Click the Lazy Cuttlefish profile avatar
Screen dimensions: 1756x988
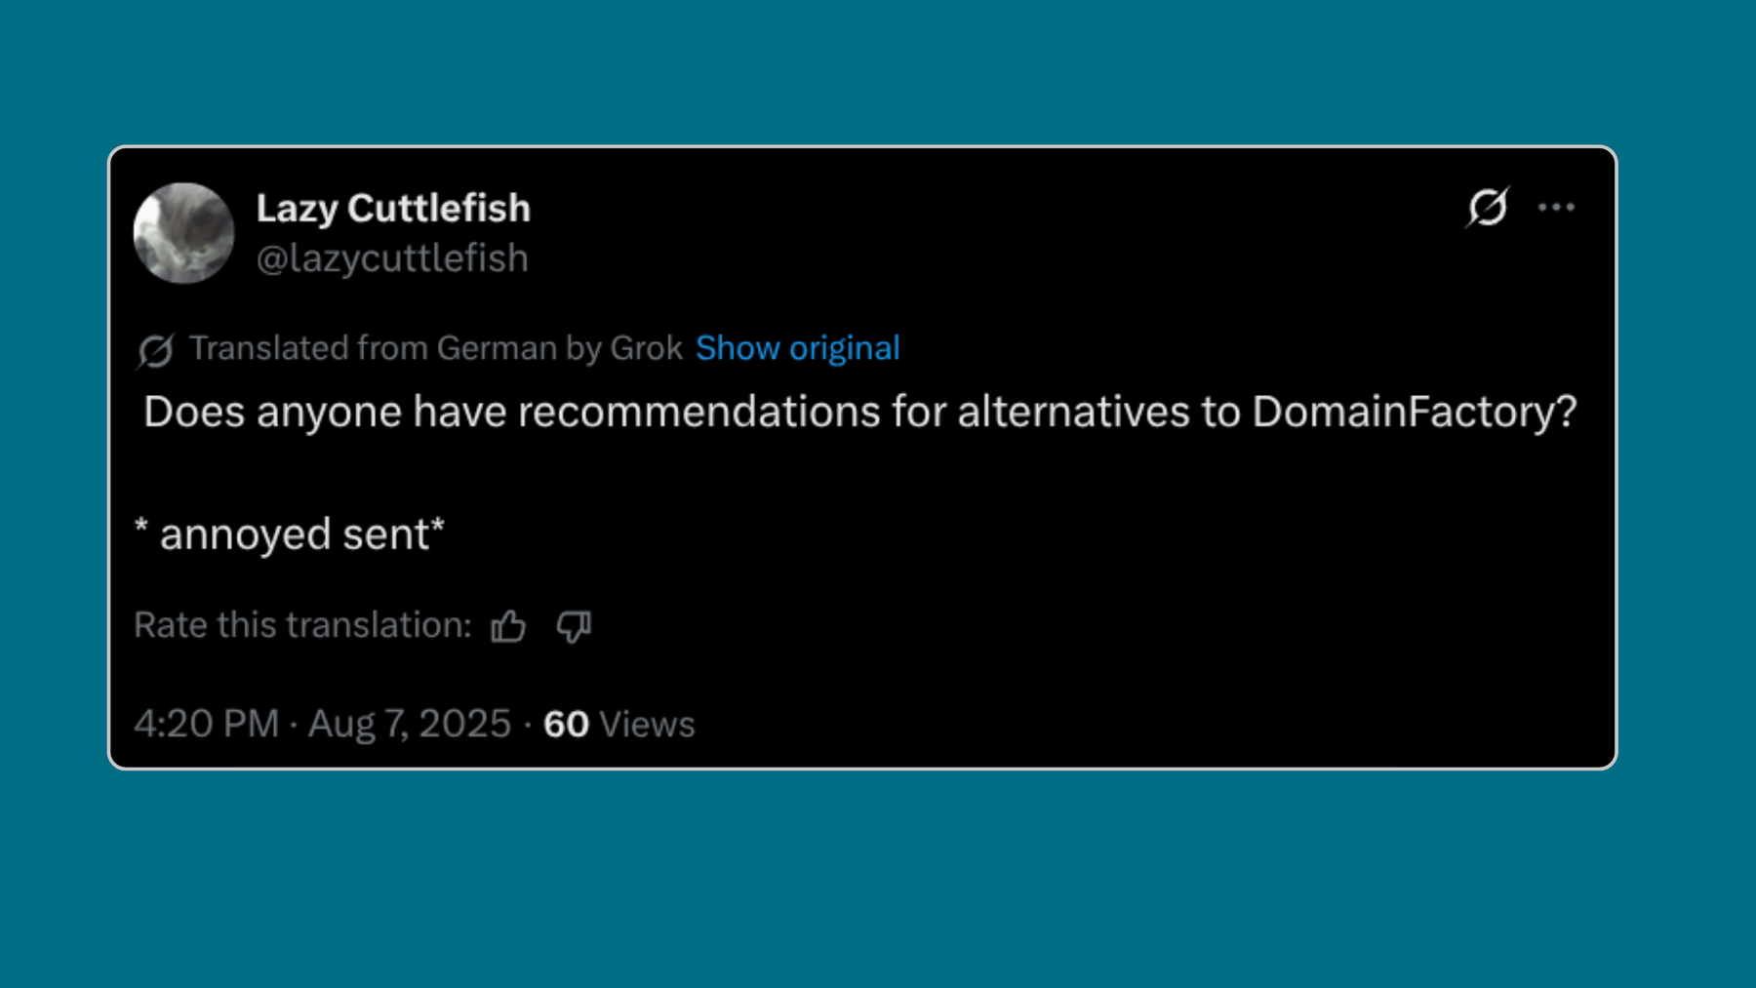click(x=183, y=233)
